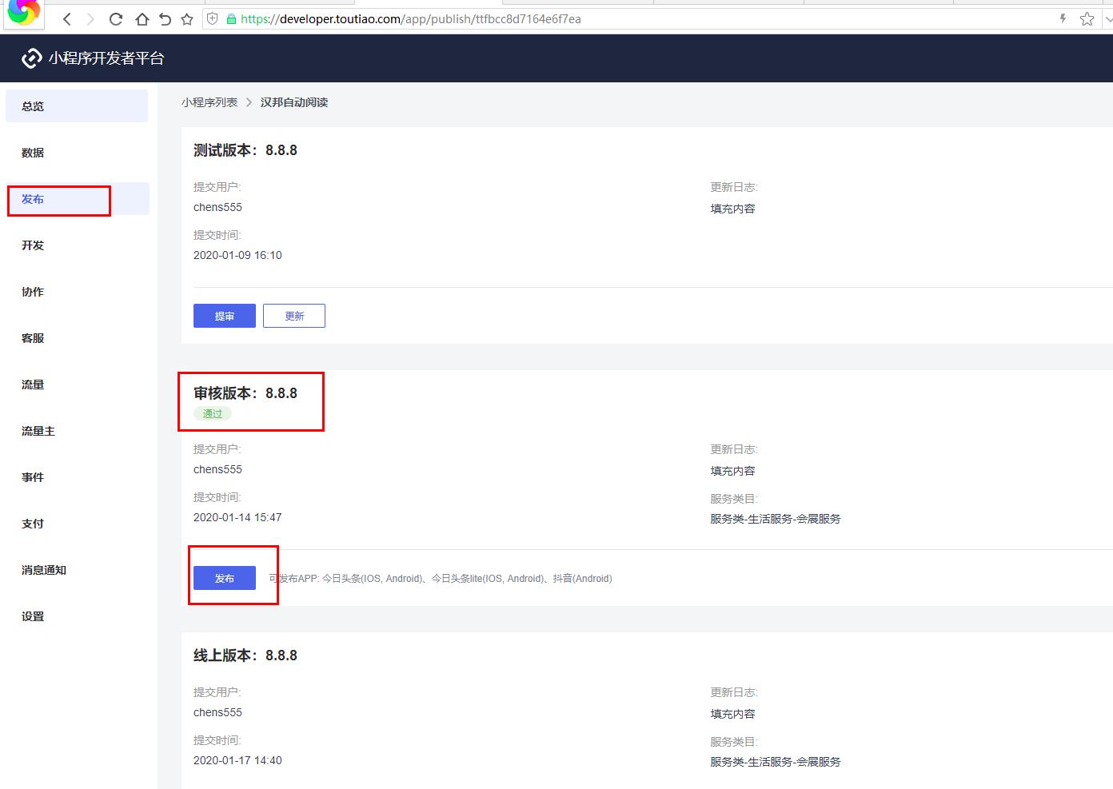Screen dimensions: 1113x789
Task: Click chens555 under audited version
Action: click(x=217, y=469)
